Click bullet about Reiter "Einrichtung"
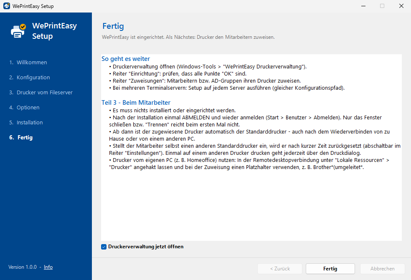The image size is (411, 280). coord(178,73)
